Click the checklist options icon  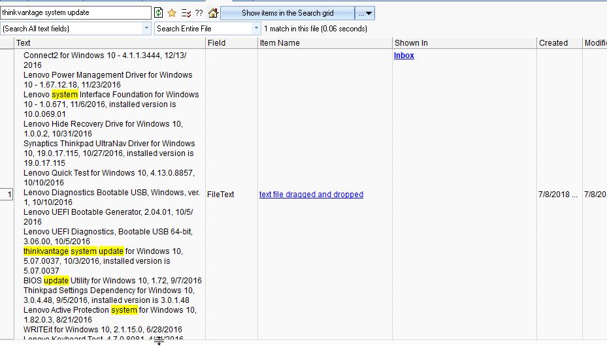[186, 13]
